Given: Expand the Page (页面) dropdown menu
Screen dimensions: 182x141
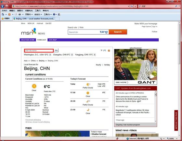Looking at the screenshot, I should click(29, 14).
